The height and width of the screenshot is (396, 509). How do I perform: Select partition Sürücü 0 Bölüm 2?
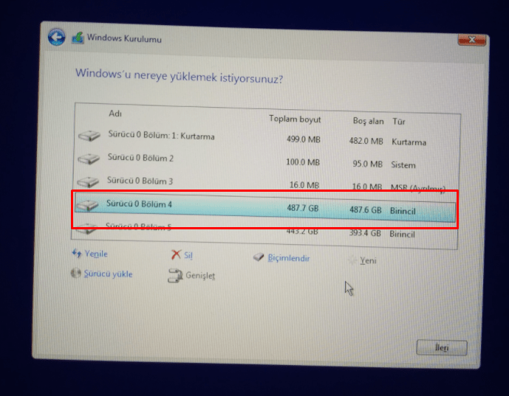point(265,161)
